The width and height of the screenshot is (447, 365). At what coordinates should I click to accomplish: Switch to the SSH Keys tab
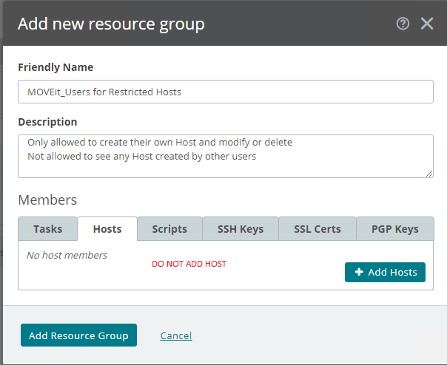[x=241, y=229]
